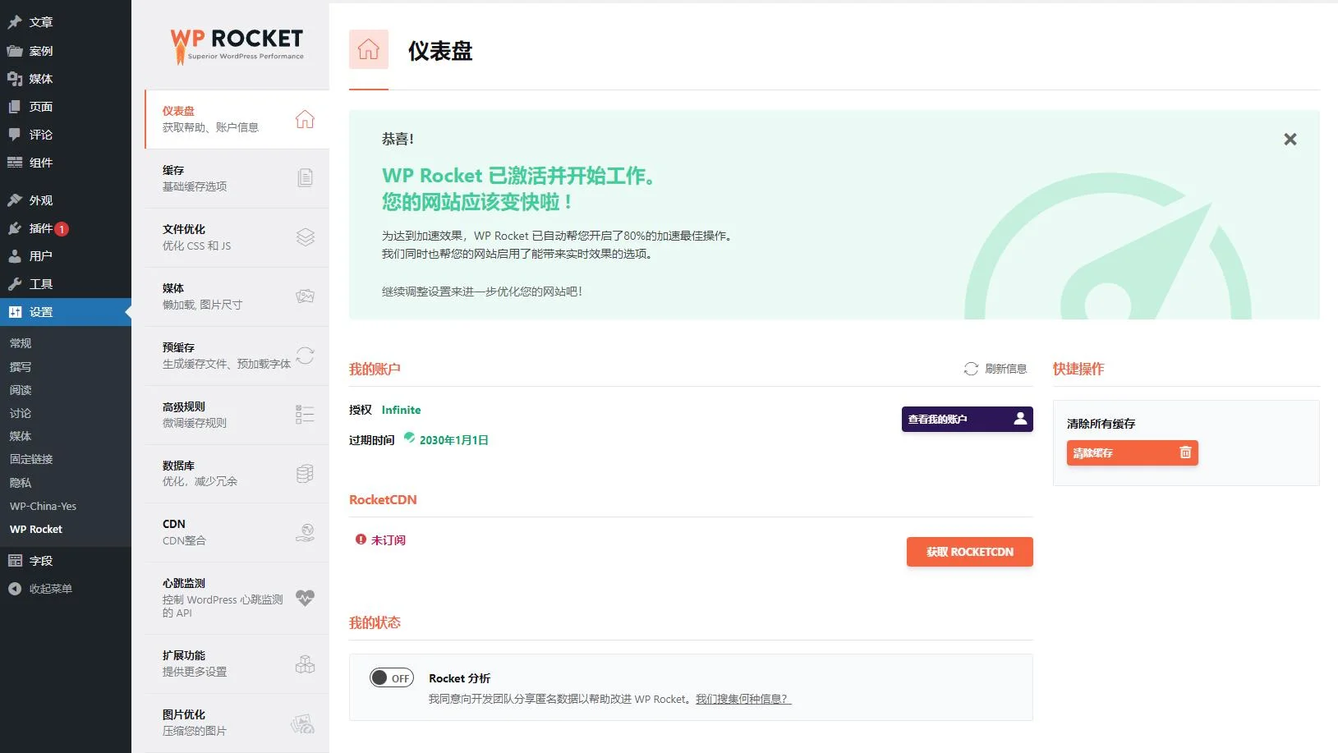This screenshot has width=1338, height=753.
Task: Click the appearance brush icon beside 外观
Action: 15,200
